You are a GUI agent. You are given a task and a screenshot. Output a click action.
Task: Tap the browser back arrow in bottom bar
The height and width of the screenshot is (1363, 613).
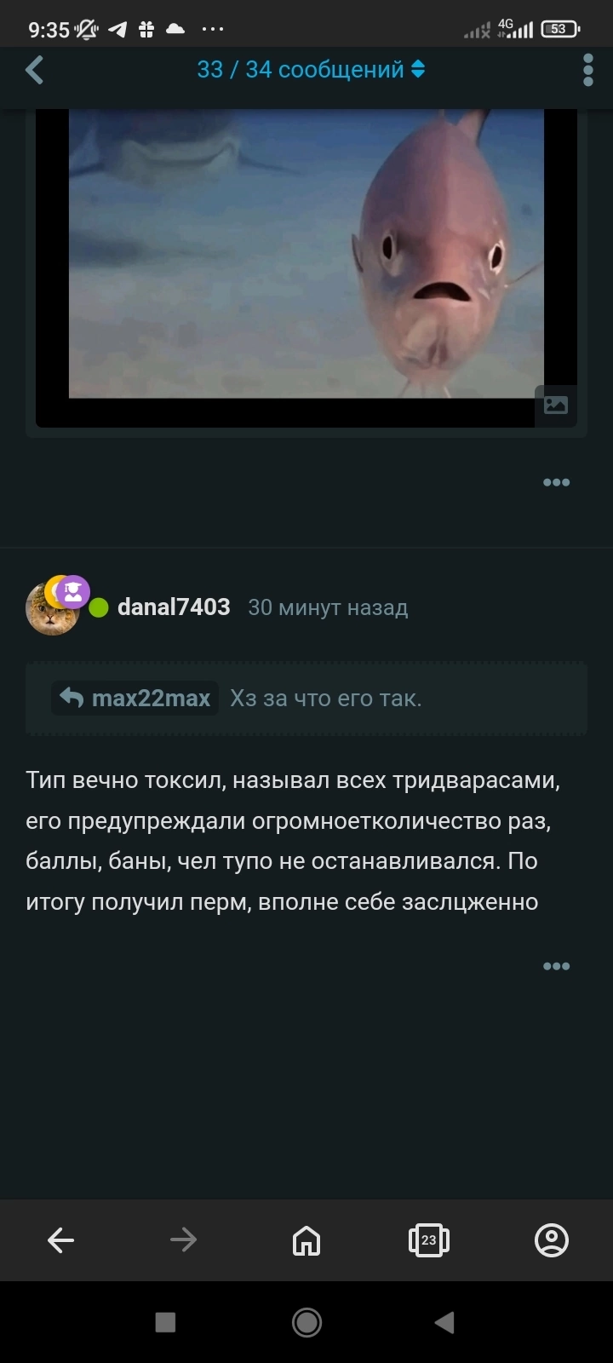tap(61, 1240)
